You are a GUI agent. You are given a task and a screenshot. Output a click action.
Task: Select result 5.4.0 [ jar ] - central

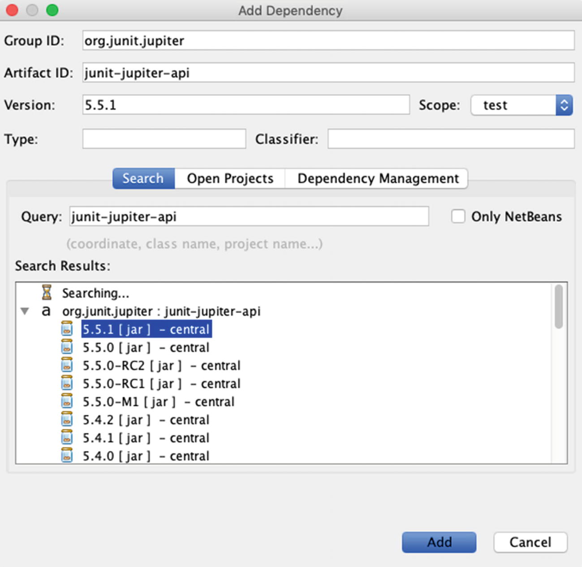point(146,456)
